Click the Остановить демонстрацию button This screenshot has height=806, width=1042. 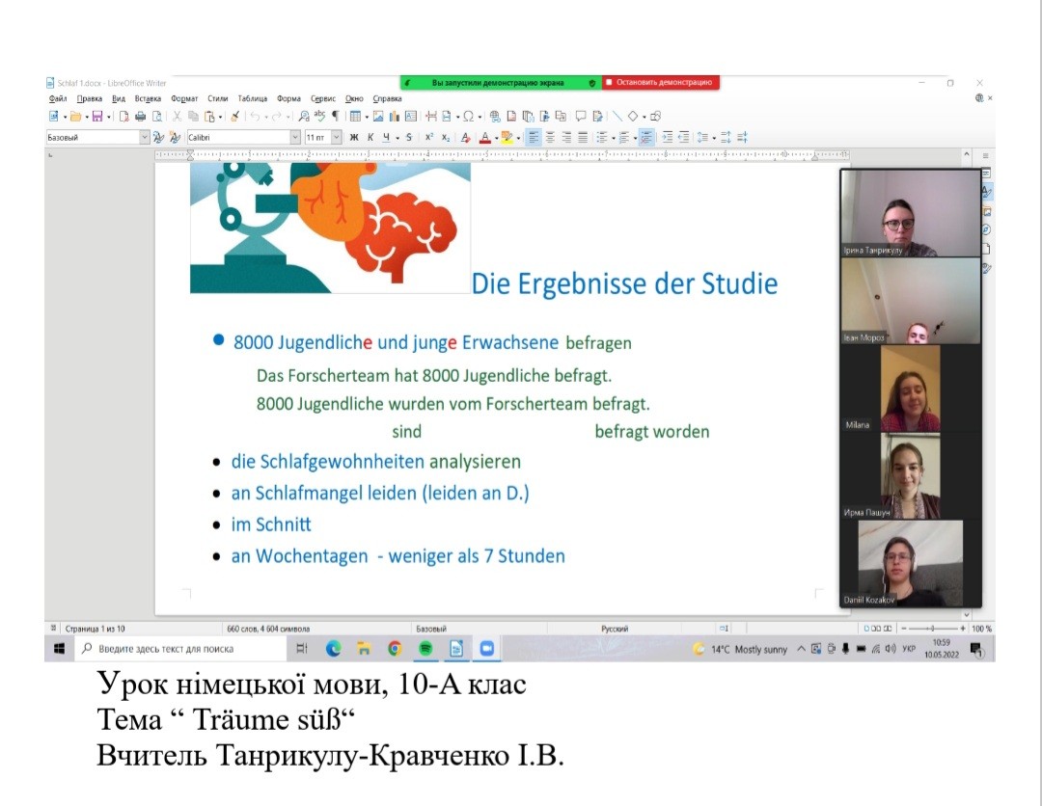pos(662,83)
